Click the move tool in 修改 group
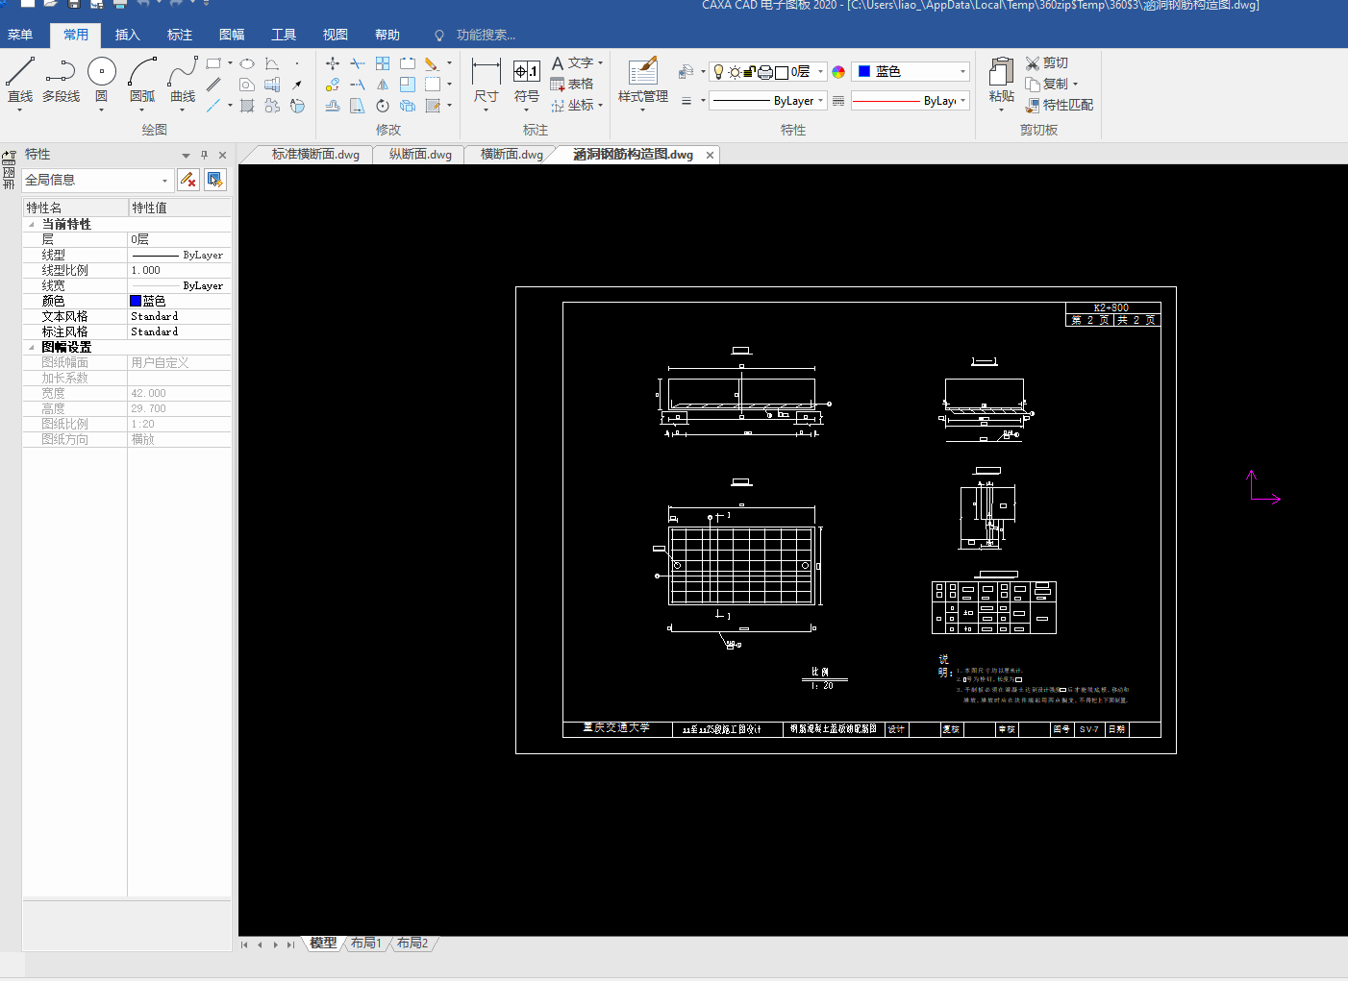Image resolution: width=1348 pixels, height=981 pixels. click(x=333, y=63)
